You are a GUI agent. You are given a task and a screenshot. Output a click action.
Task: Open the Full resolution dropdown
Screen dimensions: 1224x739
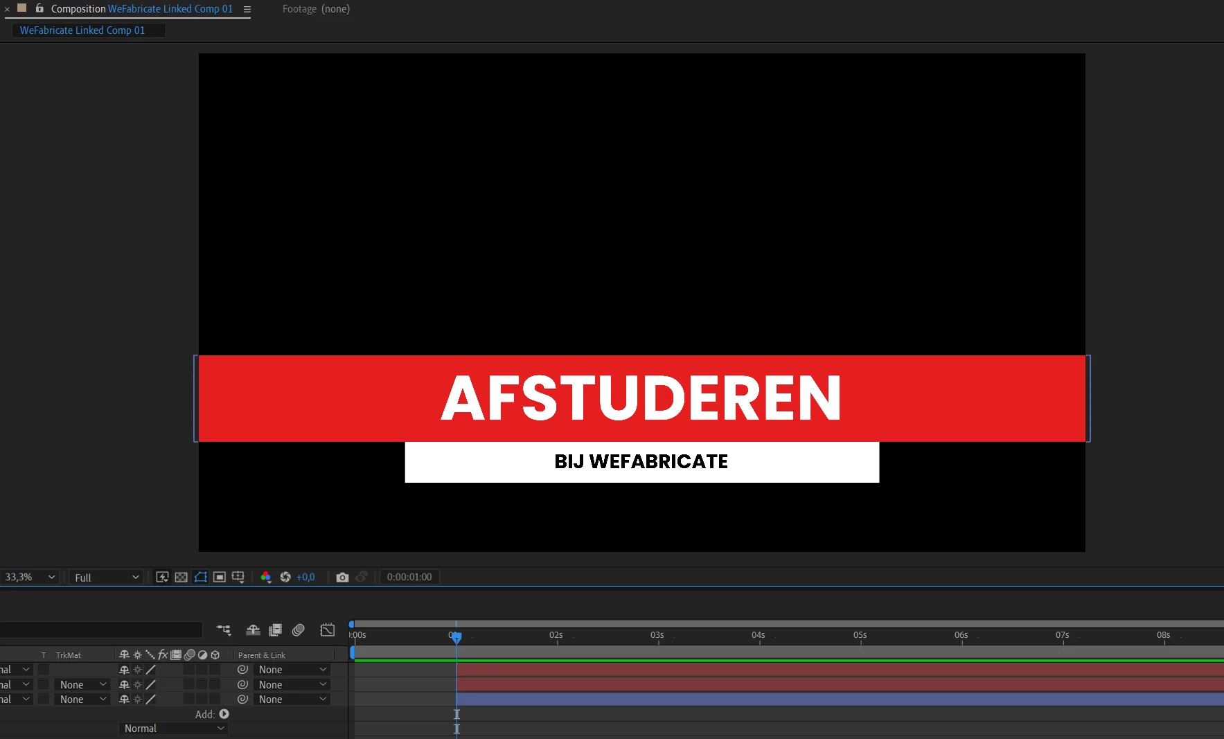point(107,577)
